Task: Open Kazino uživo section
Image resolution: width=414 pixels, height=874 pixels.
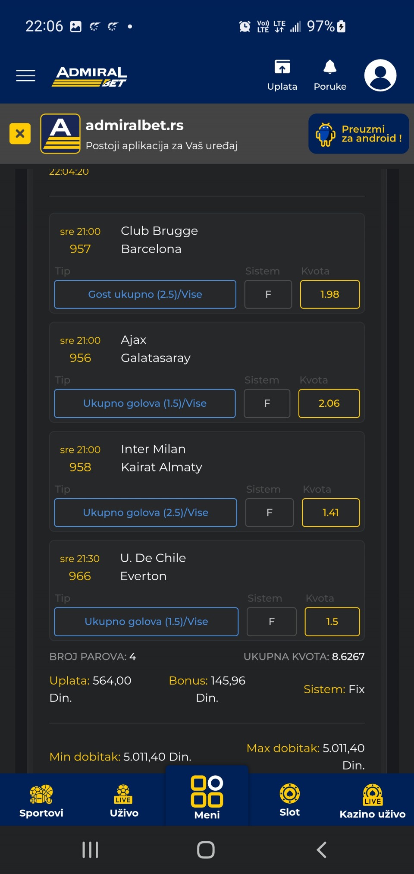Action: point(372,801)
